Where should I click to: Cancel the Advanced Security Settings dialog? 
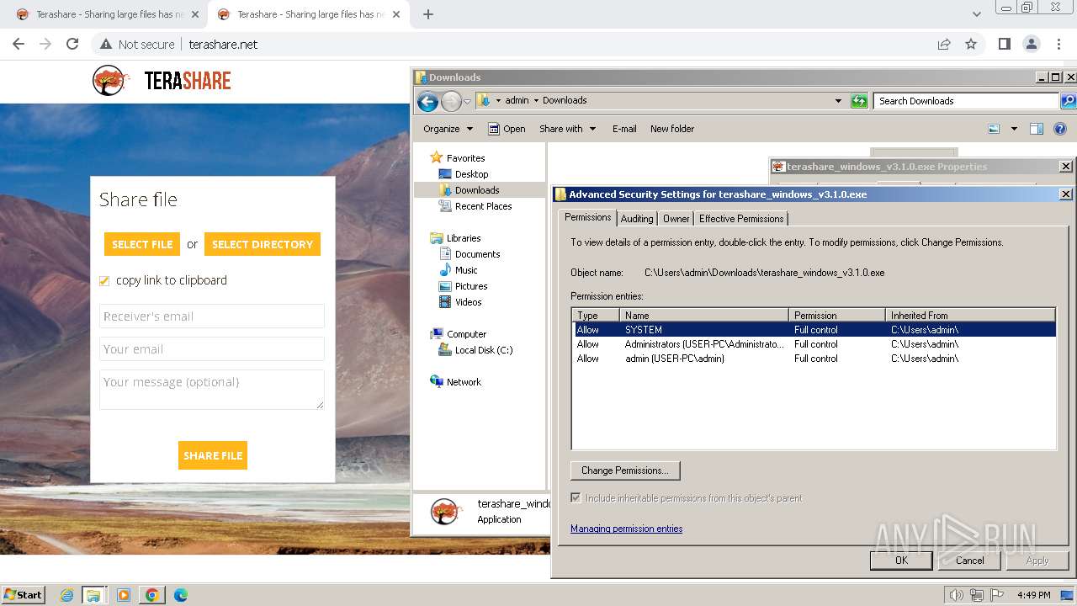click(x=969, y=560)
